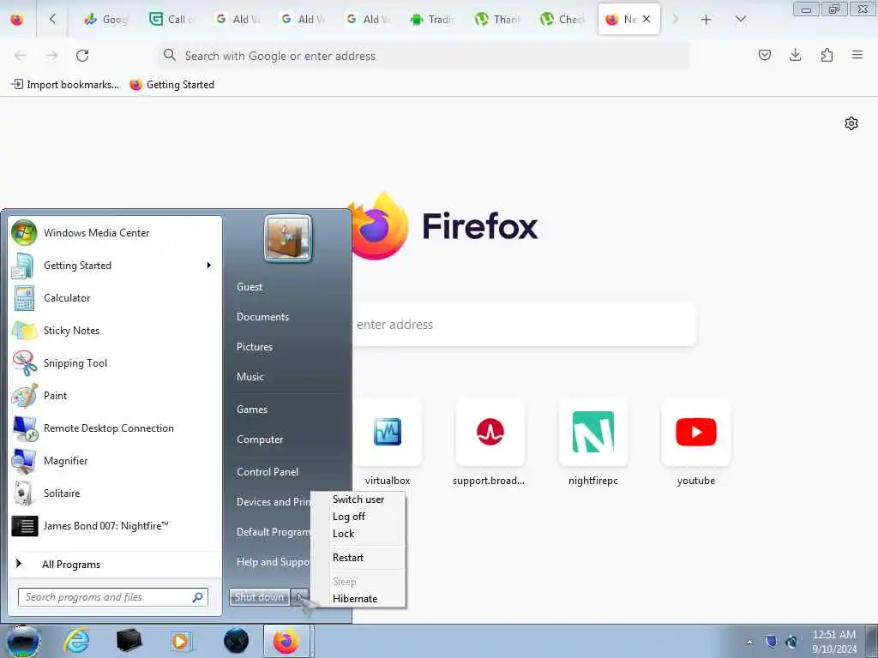Select Switch user from power menu
878x658 pixels.
click(358, 499)
